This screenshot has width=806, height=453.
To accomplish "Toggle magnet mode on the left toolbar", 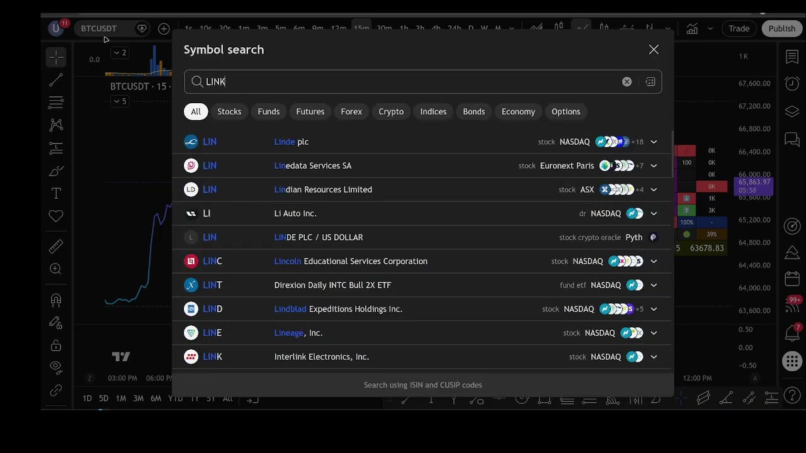I will point(56,299).
